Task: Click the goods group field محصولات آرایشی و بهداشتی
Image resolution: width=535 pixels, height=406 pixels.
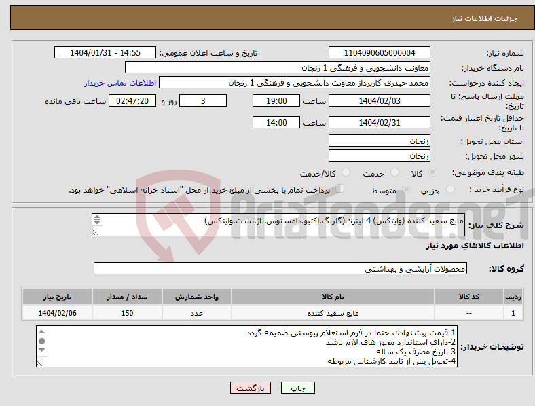Action: click(280, 268)
